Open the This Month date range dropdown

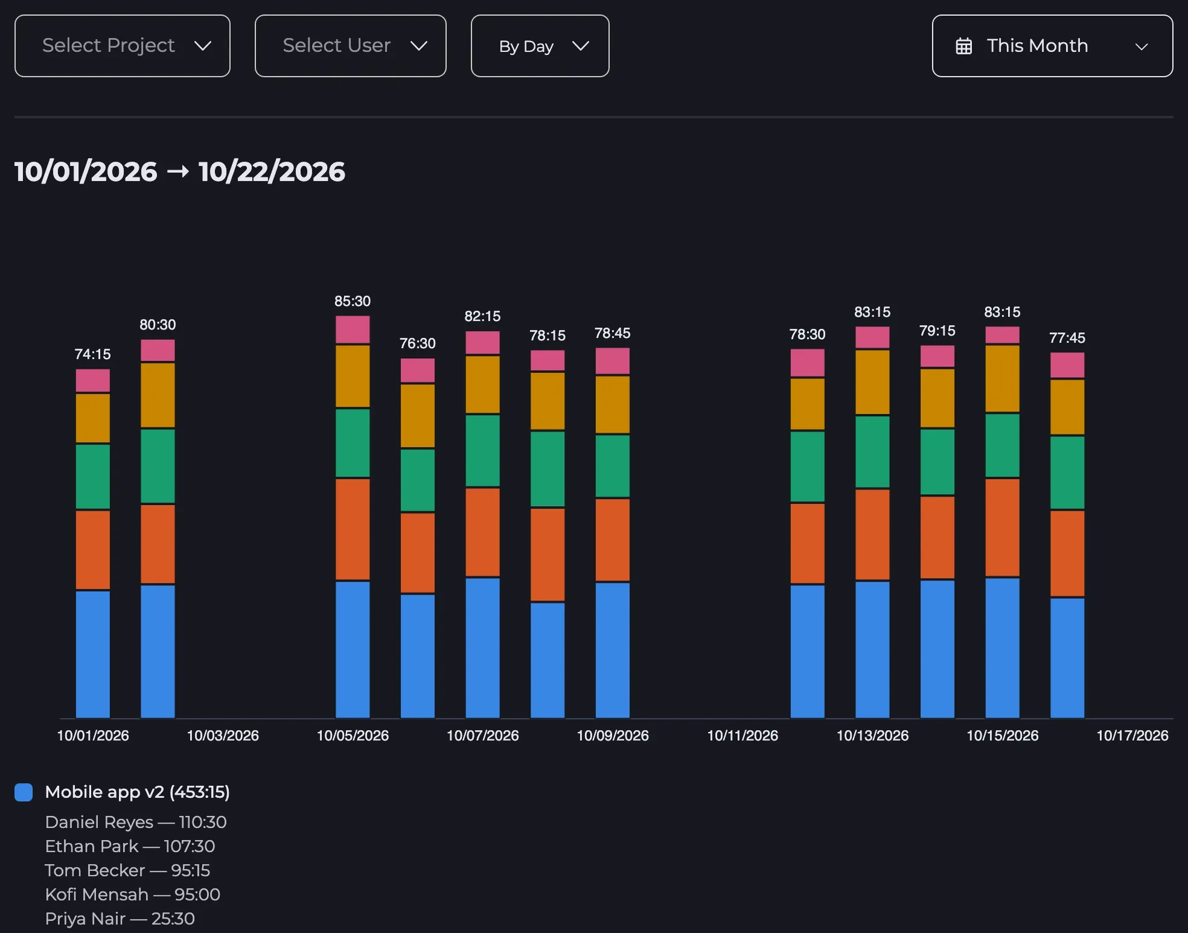[x=1053, y=46]
